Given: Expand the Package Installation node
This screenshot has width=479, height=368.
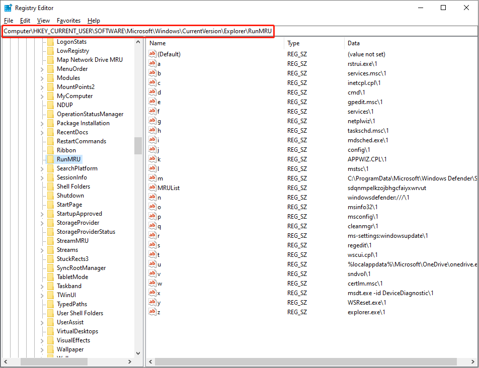Looking at the screenshot, I should coord(42,124).
